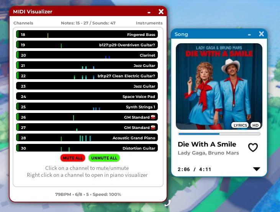Click the Notes and Sounds counter

(88, 23)
